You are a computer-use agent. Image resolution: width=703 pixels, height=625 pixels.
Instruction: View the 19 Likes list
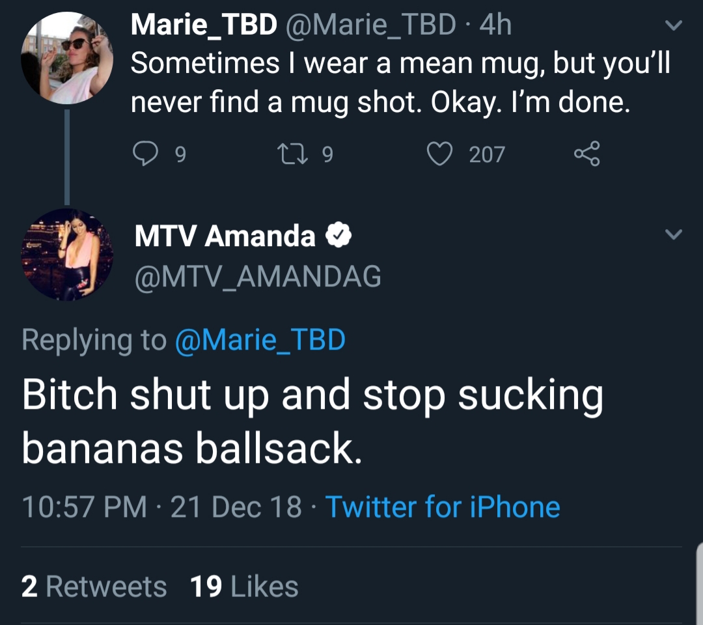coord(244,587)
